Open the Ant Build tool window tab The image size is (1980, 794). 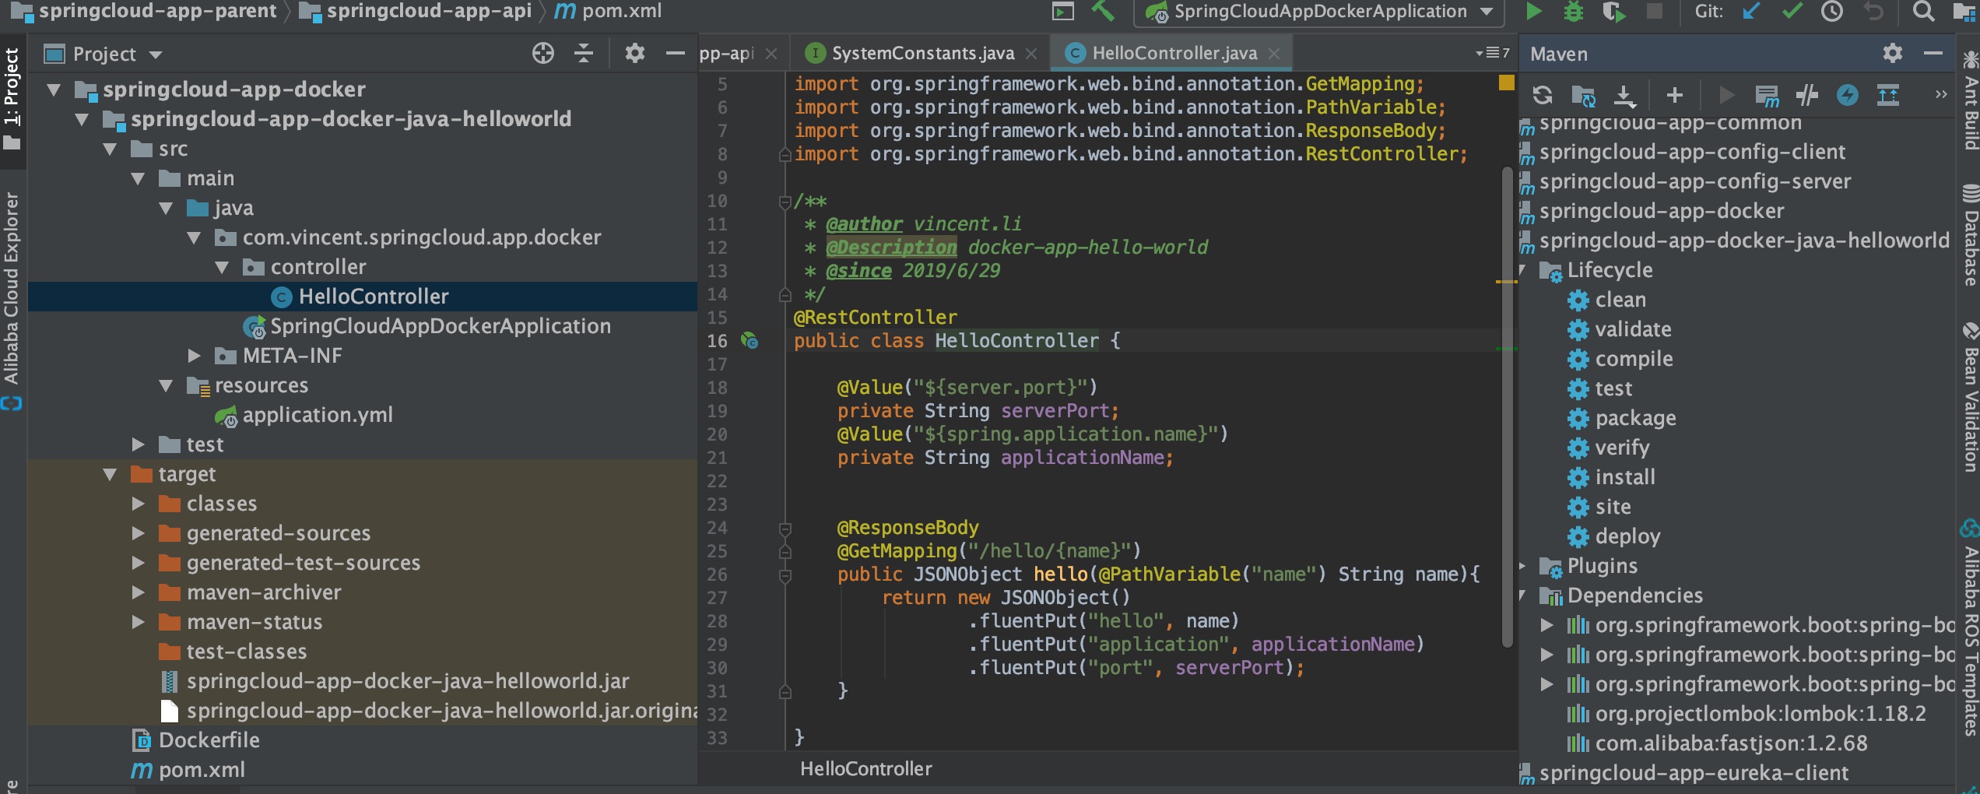[x=1969, y=100]
